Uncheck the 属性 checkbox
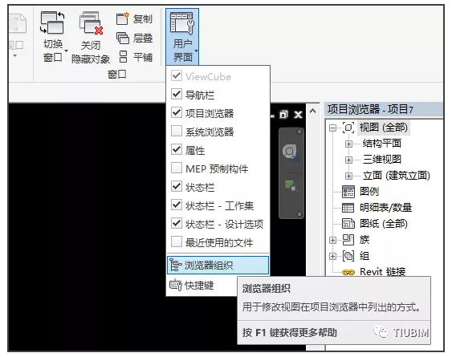 (x=177, y=149)
